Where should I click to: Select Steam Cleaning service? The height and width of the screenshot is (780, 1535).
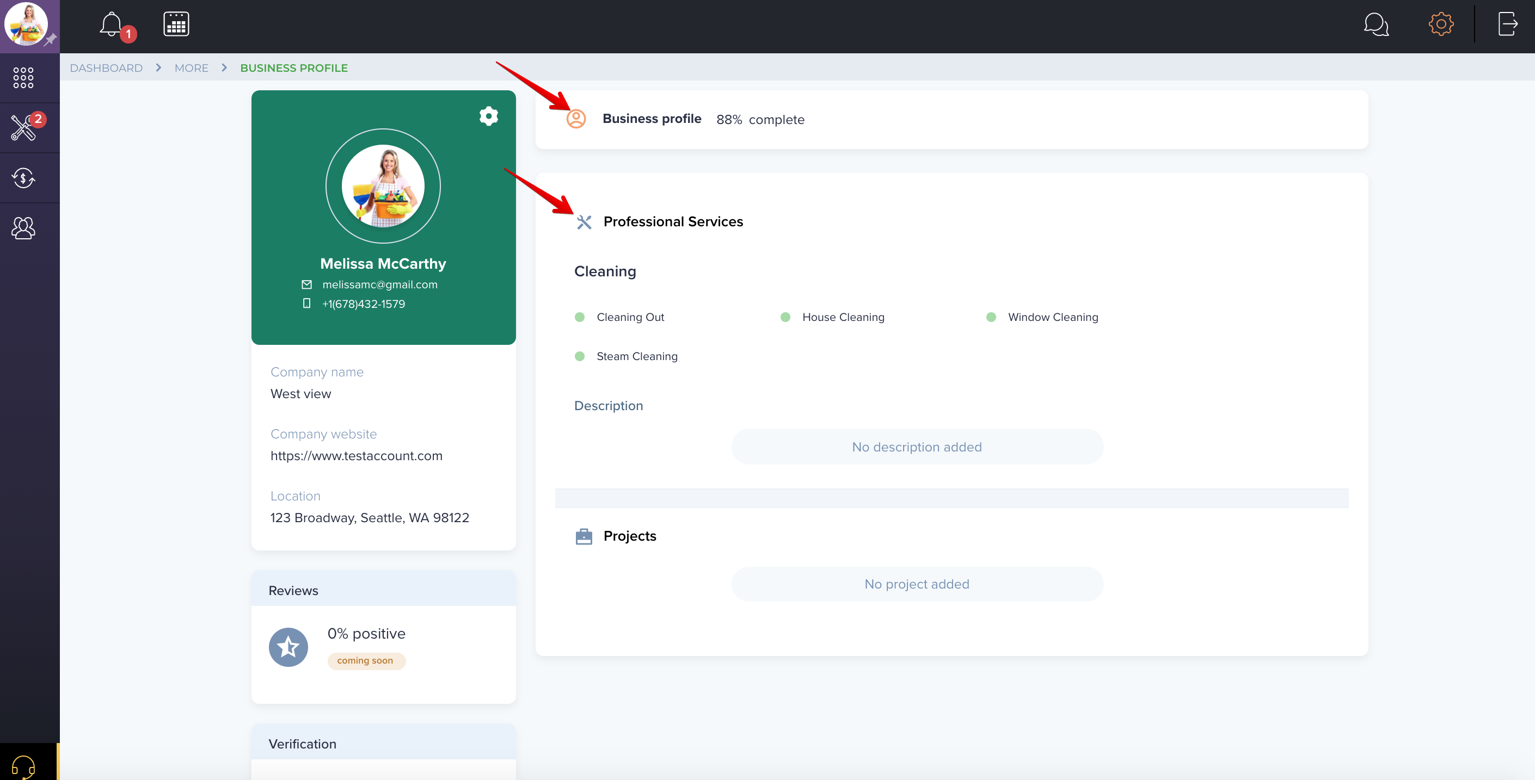pyautogui.click(x=637, y=357)
